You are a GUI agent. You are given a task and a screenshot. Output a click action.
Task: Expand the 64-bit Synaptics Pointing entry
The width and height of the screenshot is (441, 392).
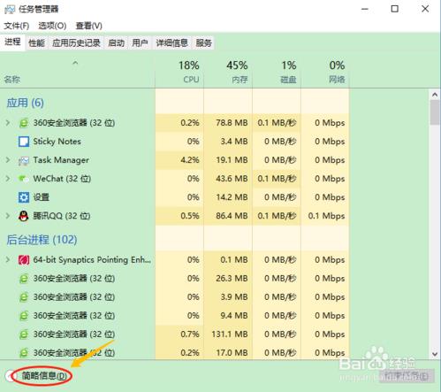[8, 260]
